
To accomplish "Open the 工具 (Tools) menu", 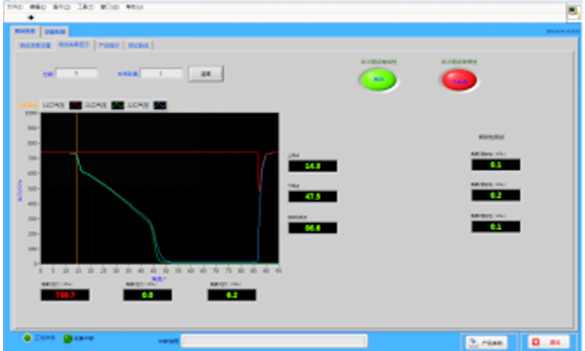I will [85, 7].
